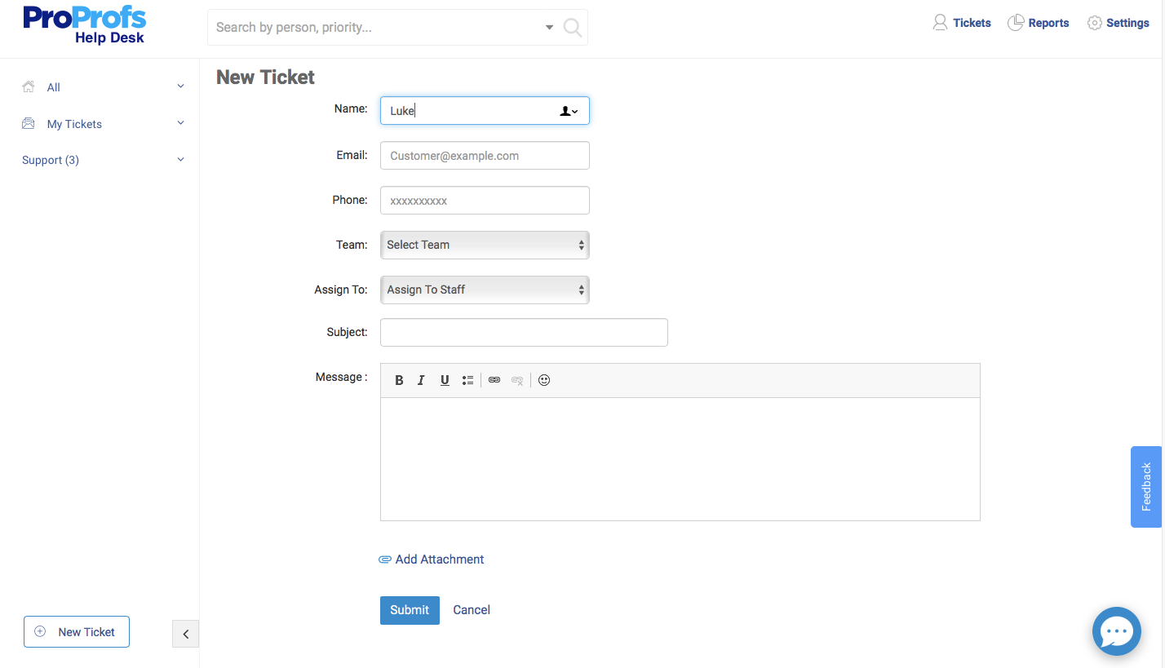The width and height of the screenshot is (1165, 668).
Task: Expand the Support (3) section
Action: (181, 160)
